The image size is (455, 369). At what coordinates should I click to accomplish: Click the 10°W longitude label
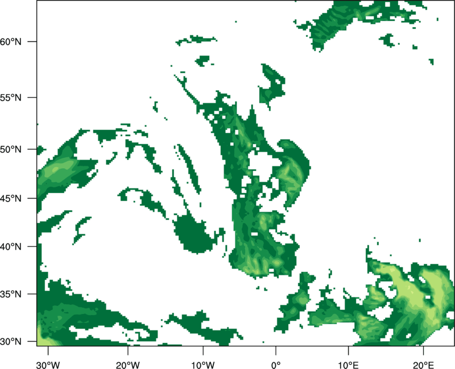[x=203, y=365]
